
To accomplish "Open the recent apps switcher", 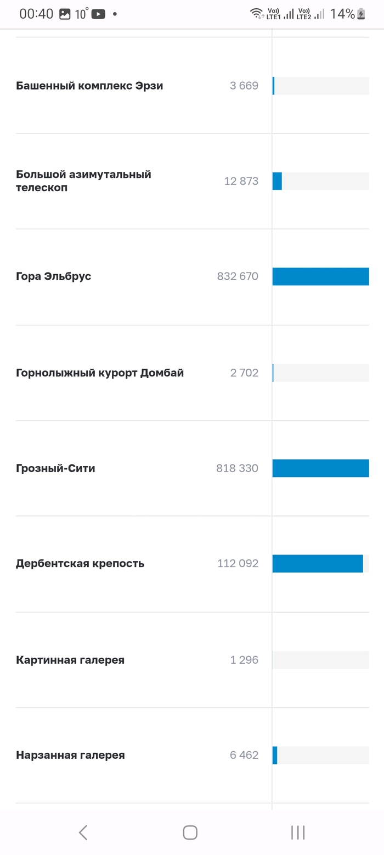I will (x=298, y=832).
